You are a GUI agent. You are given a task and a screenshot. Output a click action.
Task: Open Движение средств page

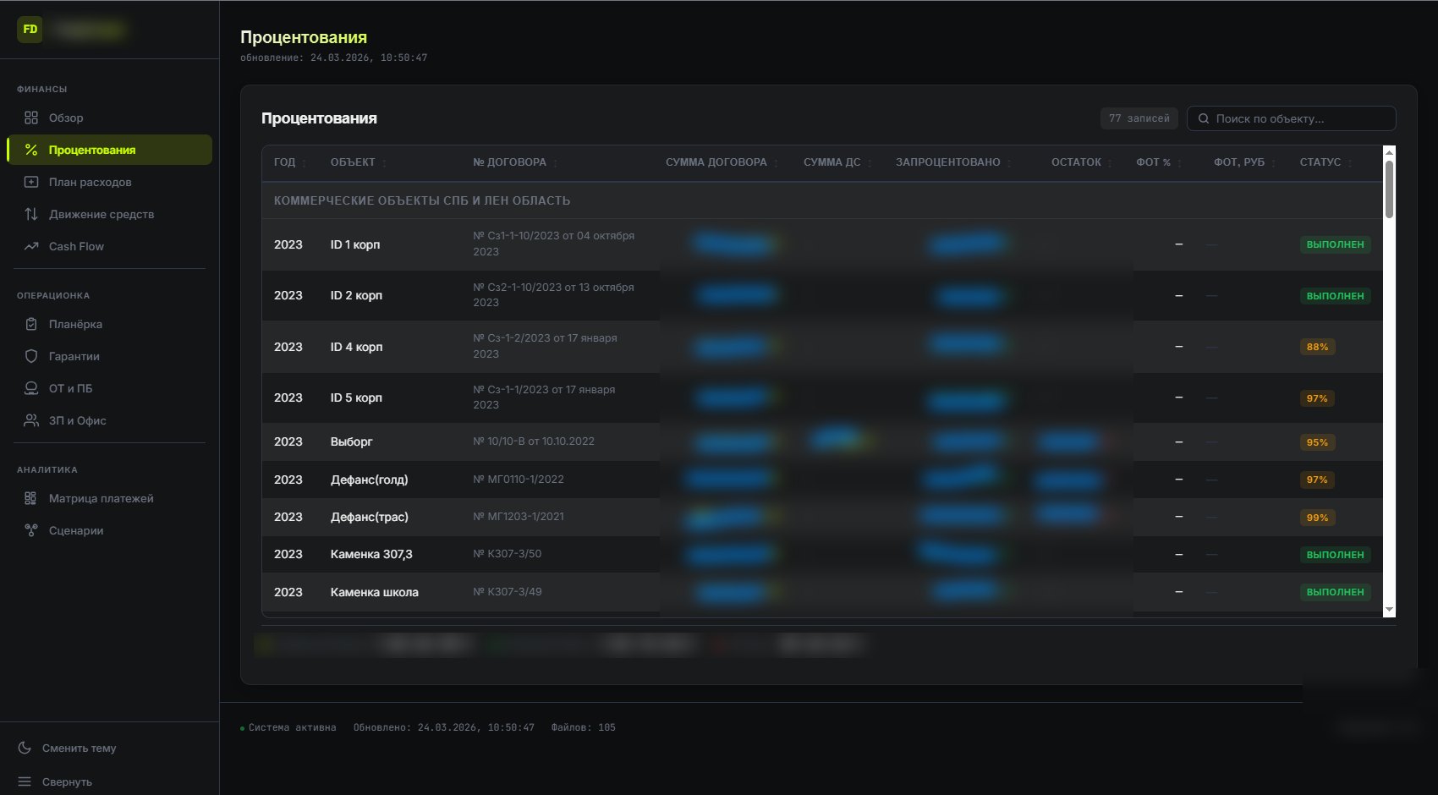[x=109, y=214]
